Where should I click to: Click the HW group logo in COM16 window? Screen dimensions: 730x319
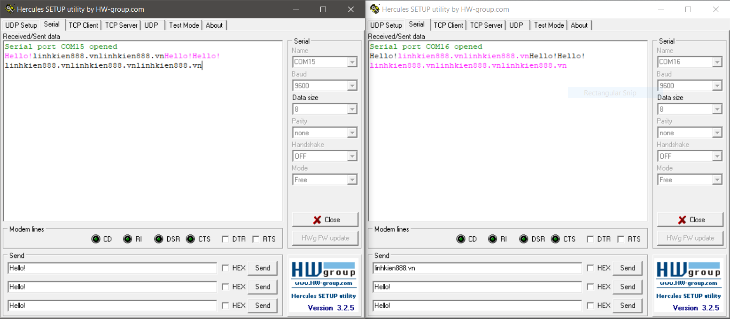coord(689,270)
